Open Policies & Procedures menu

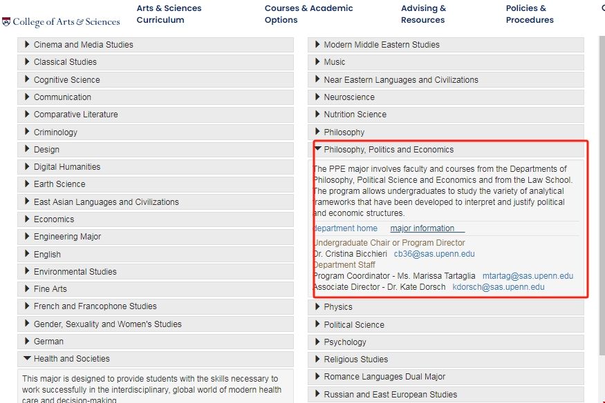529,14
